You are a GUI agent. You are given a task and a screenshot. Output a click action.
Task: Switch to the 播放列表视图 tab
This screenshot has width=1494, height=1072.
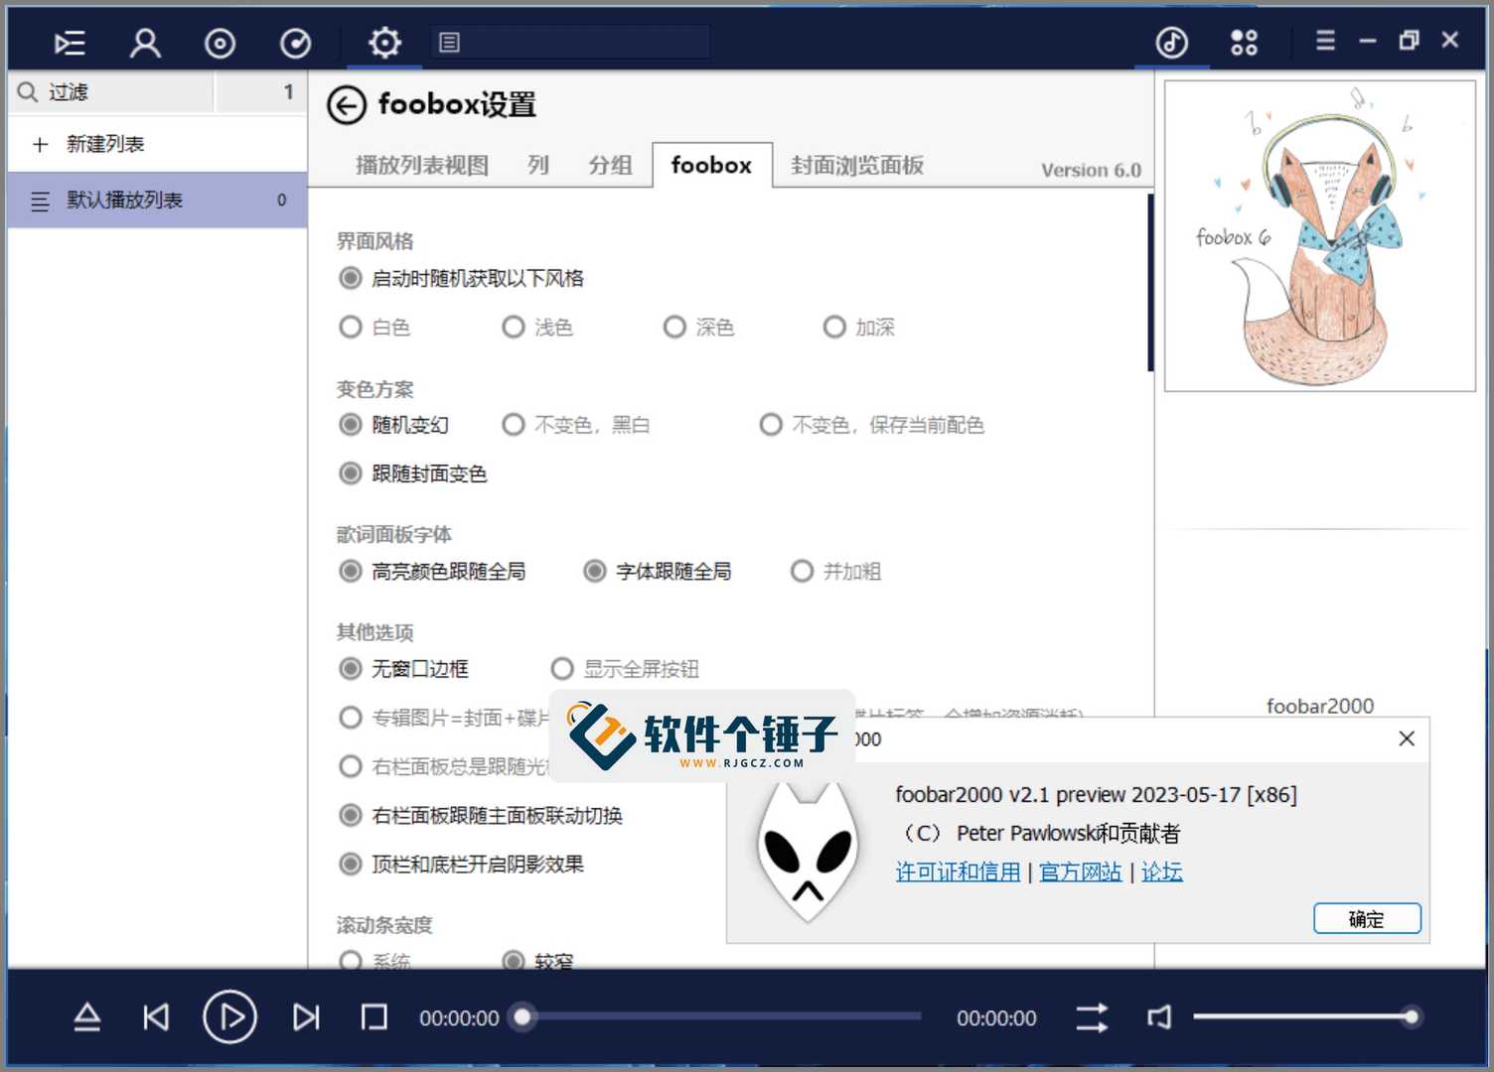422,166
